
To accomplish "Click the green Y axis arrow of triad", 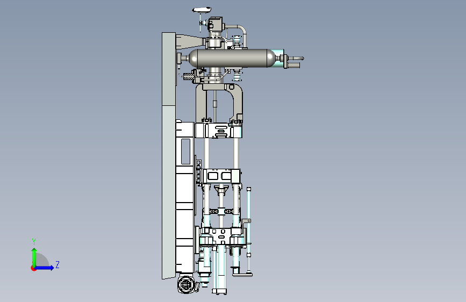I will click(34, 257).
